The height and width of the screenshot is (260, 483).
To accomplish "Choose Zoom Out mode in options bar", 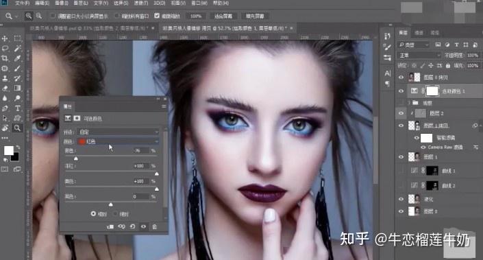I will 39,16.
